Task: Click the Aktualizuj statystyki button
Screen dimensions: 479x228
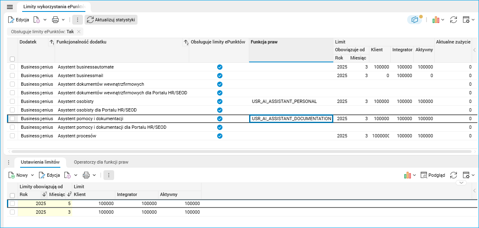Action: click(111, 20)
